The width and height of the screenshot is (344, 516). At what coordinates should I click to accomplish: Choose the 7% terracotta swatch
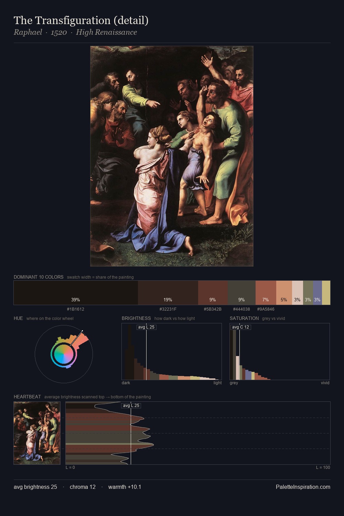click(266, 293)
